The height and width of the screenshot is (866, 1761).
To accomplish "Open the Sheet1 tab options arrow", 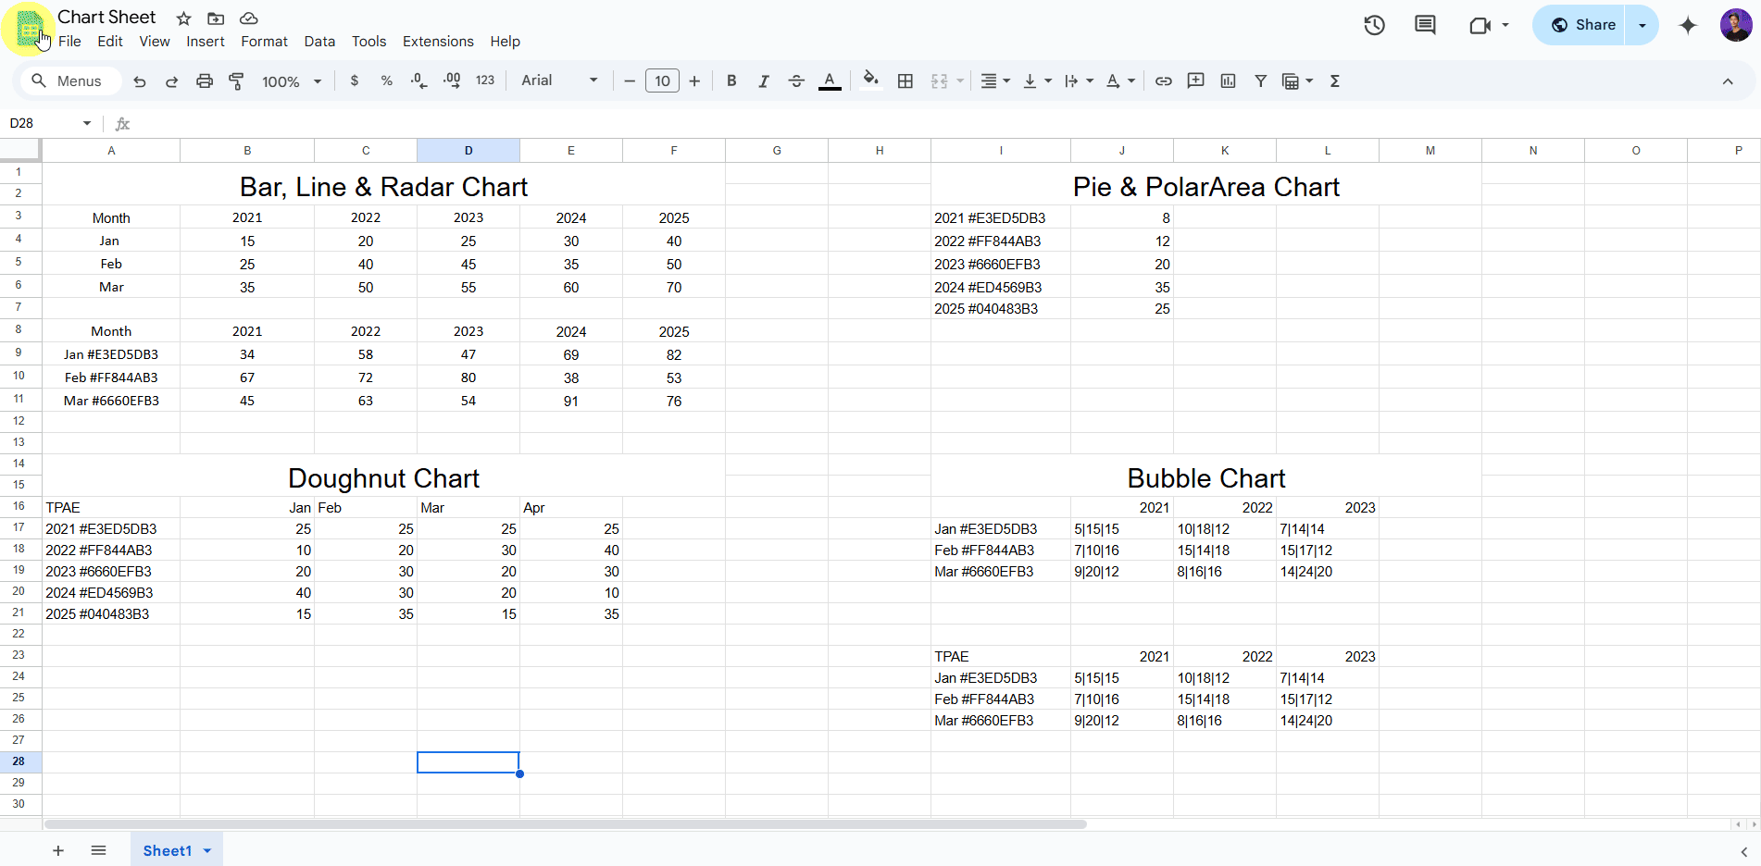I will [x=207, y=850].
